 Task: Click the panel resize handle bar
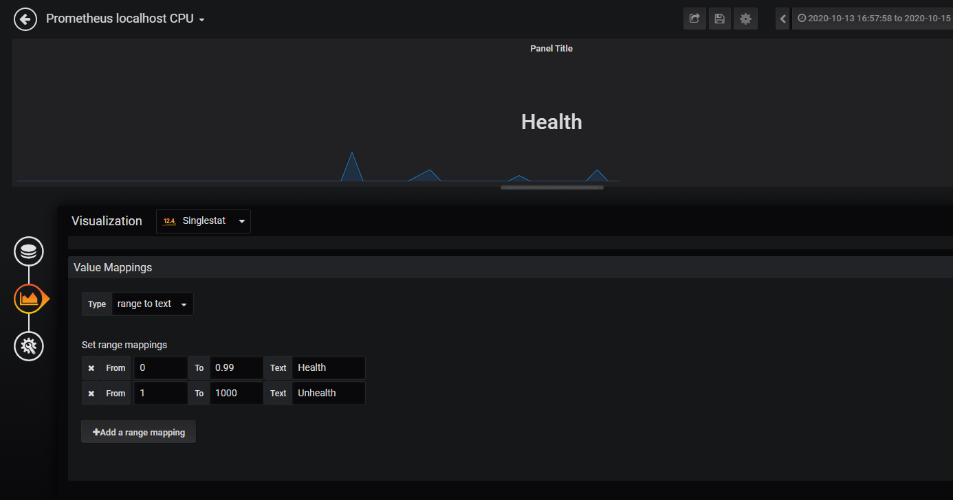[552, 187]
